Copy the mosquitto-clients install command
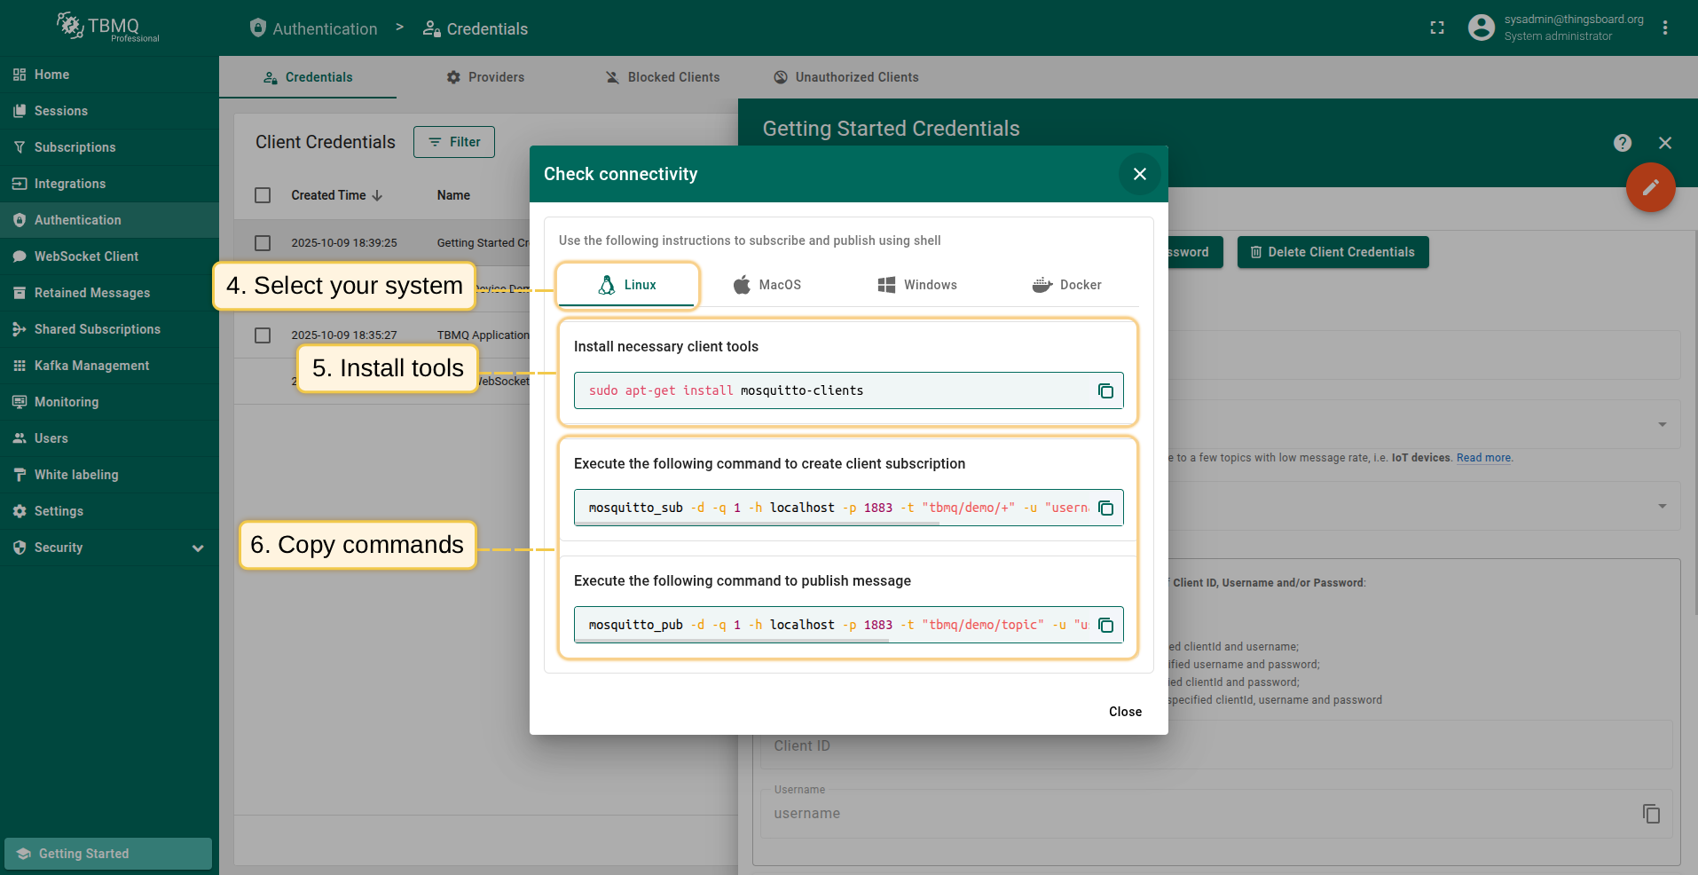The height and width of the screenshot is (875, 1698). tap(1105, 391)
